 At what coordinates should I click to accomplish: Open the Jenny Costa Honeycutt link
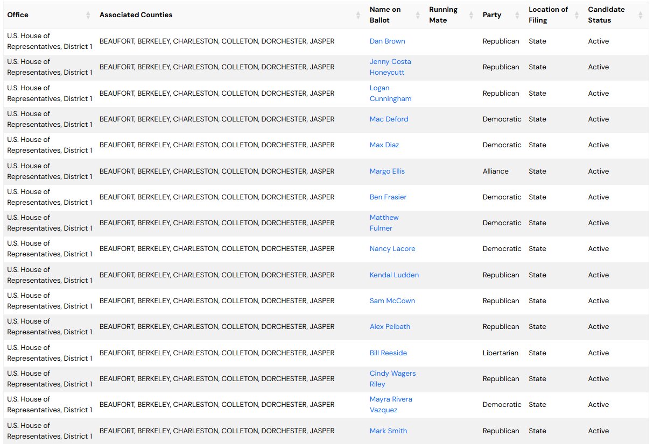tap(390, 67)
